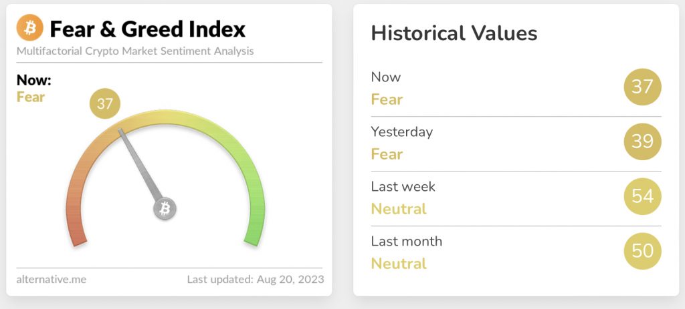Click the orange Bitcoin logo icon

tap(29, 27)
